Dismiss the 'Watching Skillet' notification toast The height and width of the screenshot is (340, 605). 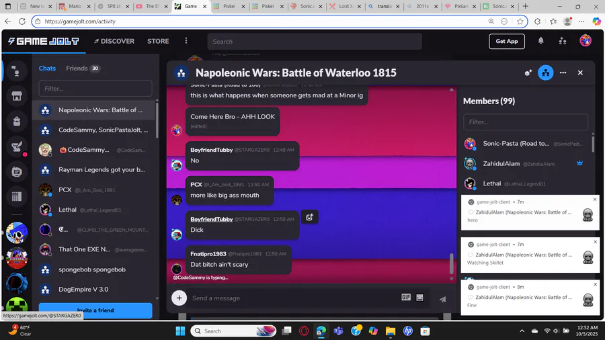click(x=595, y=242)
